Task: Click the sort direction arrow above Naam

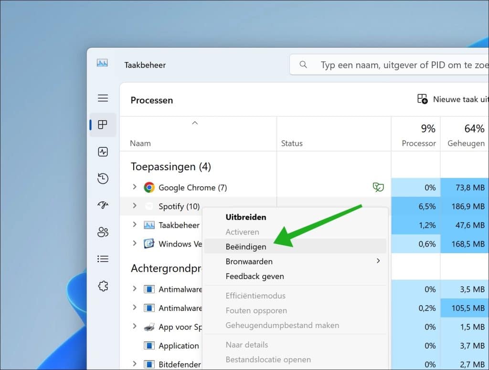Action: pos(195,123)
